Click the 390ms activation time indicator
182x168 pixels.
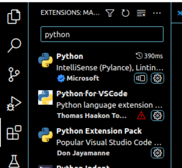click(x=149, y=56)
